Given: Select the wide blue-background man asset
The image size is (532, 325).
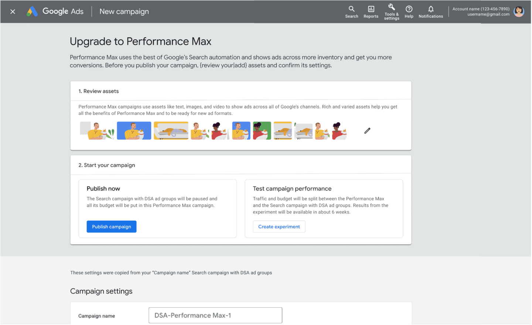Looking at the screenshot, I should point(134,131).
